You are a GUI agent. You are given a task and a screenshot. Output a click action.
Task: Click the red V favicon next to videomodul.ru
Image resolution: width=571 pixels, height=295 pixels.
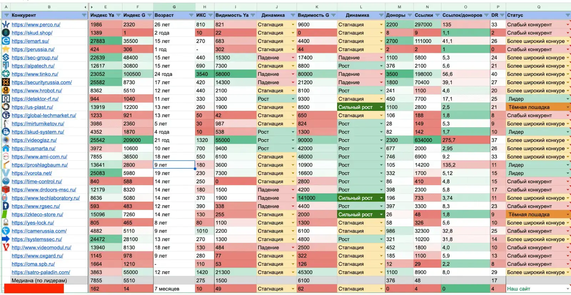click(6, 247)
